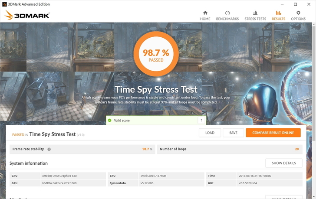Click the (V1.0) version text
The height and width of the screenshot is (199, 316).
point(81,135)
